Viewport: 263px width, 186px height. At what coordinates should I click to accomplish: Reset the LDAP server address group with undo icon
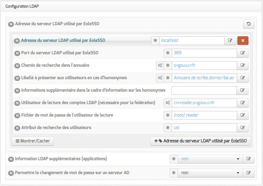(249, 24)
